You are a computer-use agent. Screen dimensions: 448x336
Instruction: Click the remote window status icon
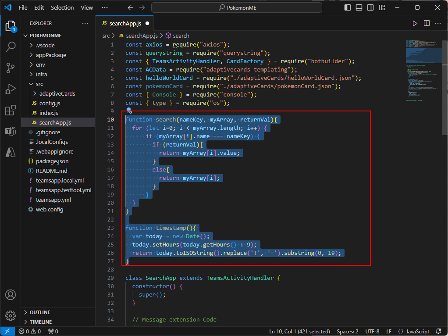tap(7, 332)
